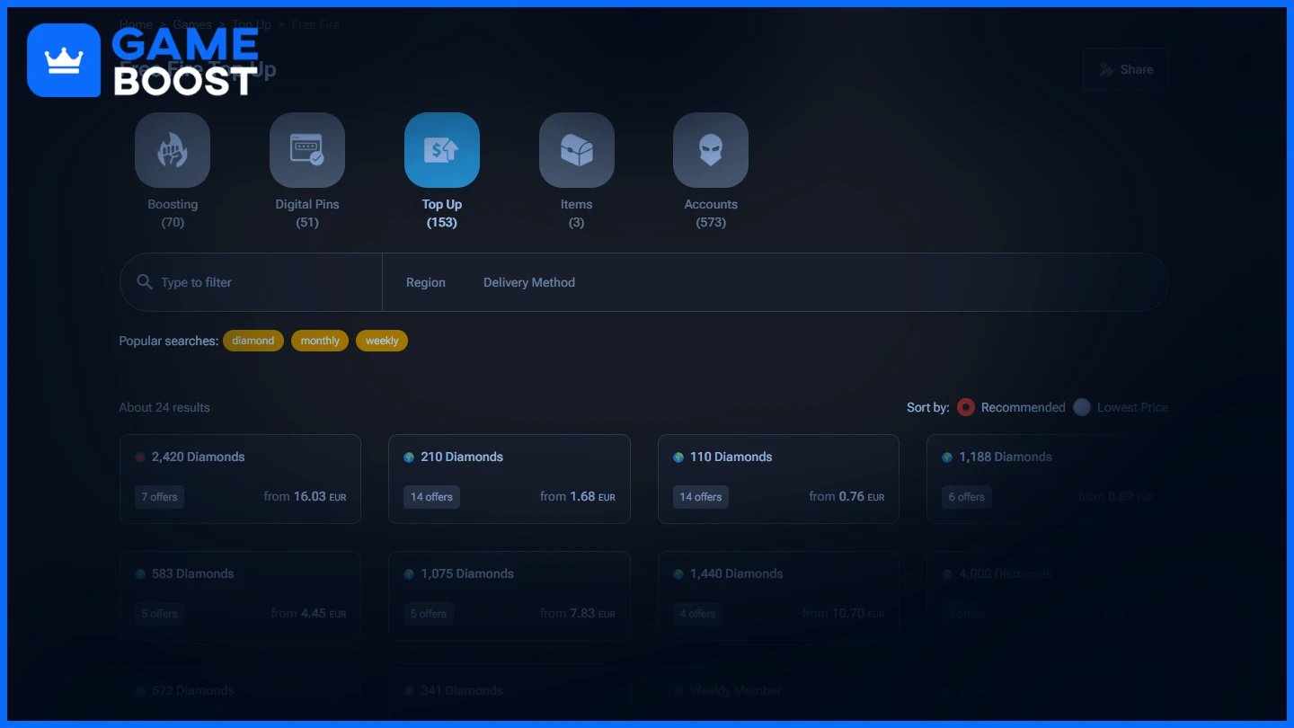This screenshot has height=728, width=1294.
Task: Click globe icon beside 210 Diamonds
Action: point(409,457)
